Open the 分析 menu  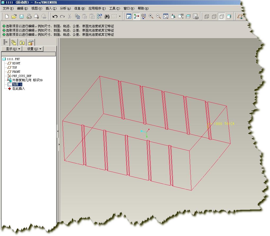(65, 8)
